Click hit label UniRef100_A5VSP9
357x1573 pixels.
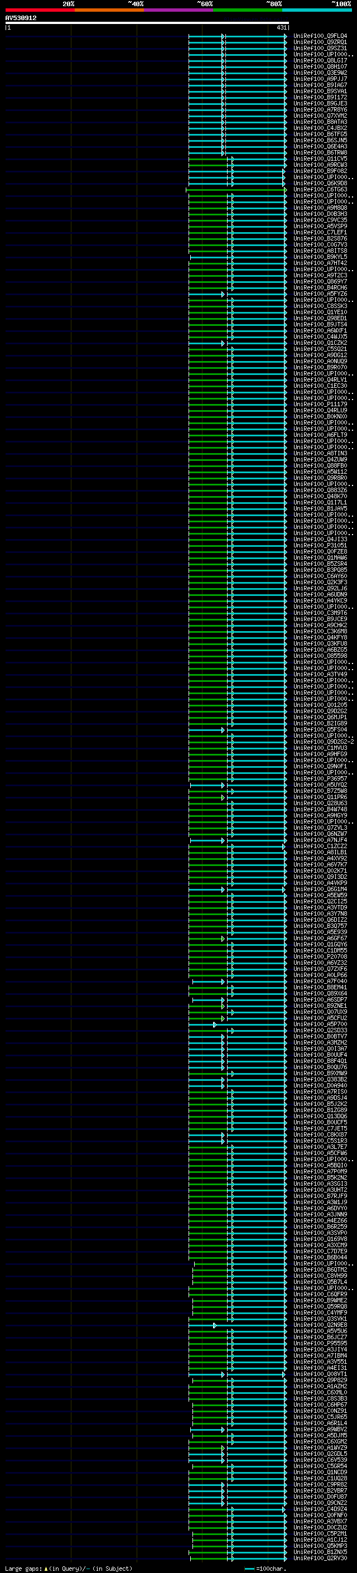(320, 227)
